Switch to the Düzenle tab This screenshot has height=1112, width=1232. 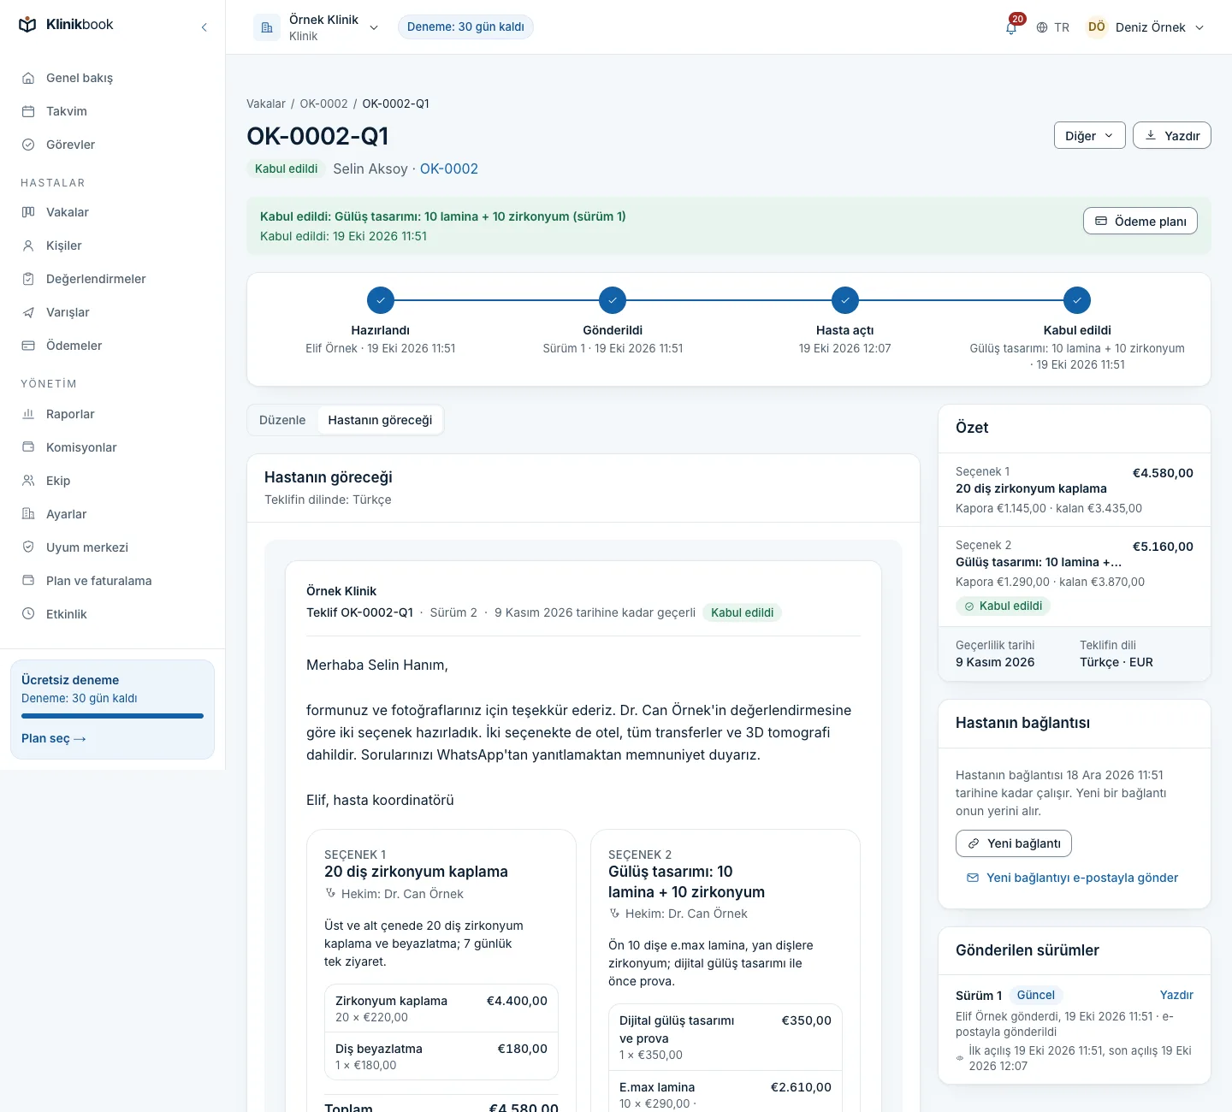point(282,420)
